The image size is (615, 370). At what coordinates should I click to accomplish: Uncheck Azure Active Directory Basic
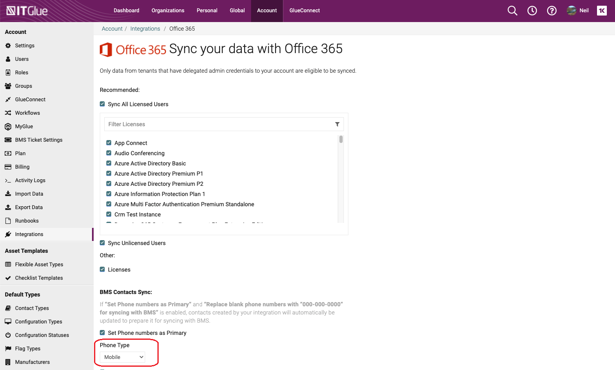109,163
